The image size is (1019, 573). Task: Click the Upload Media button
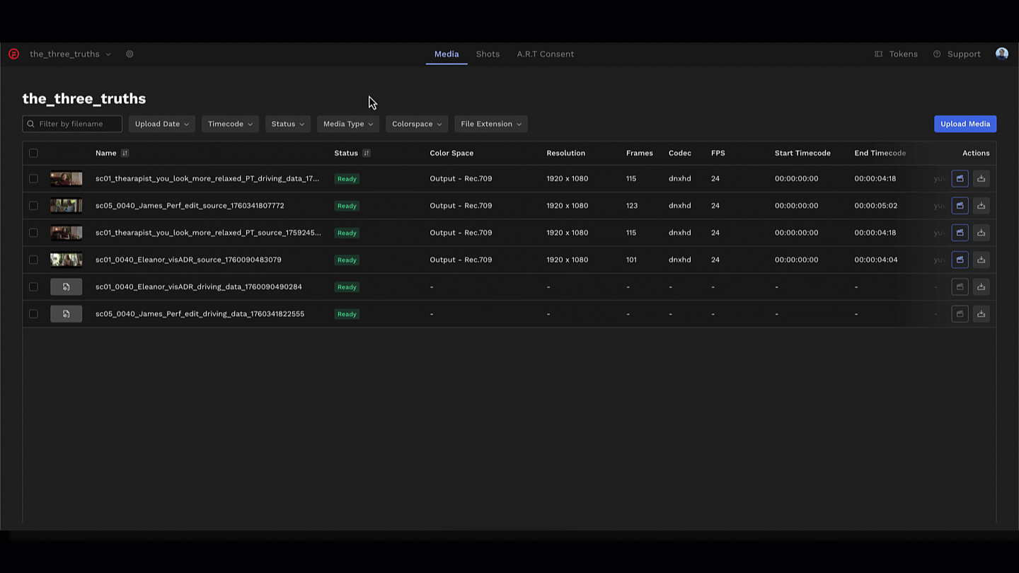click(x=965, y=124)
